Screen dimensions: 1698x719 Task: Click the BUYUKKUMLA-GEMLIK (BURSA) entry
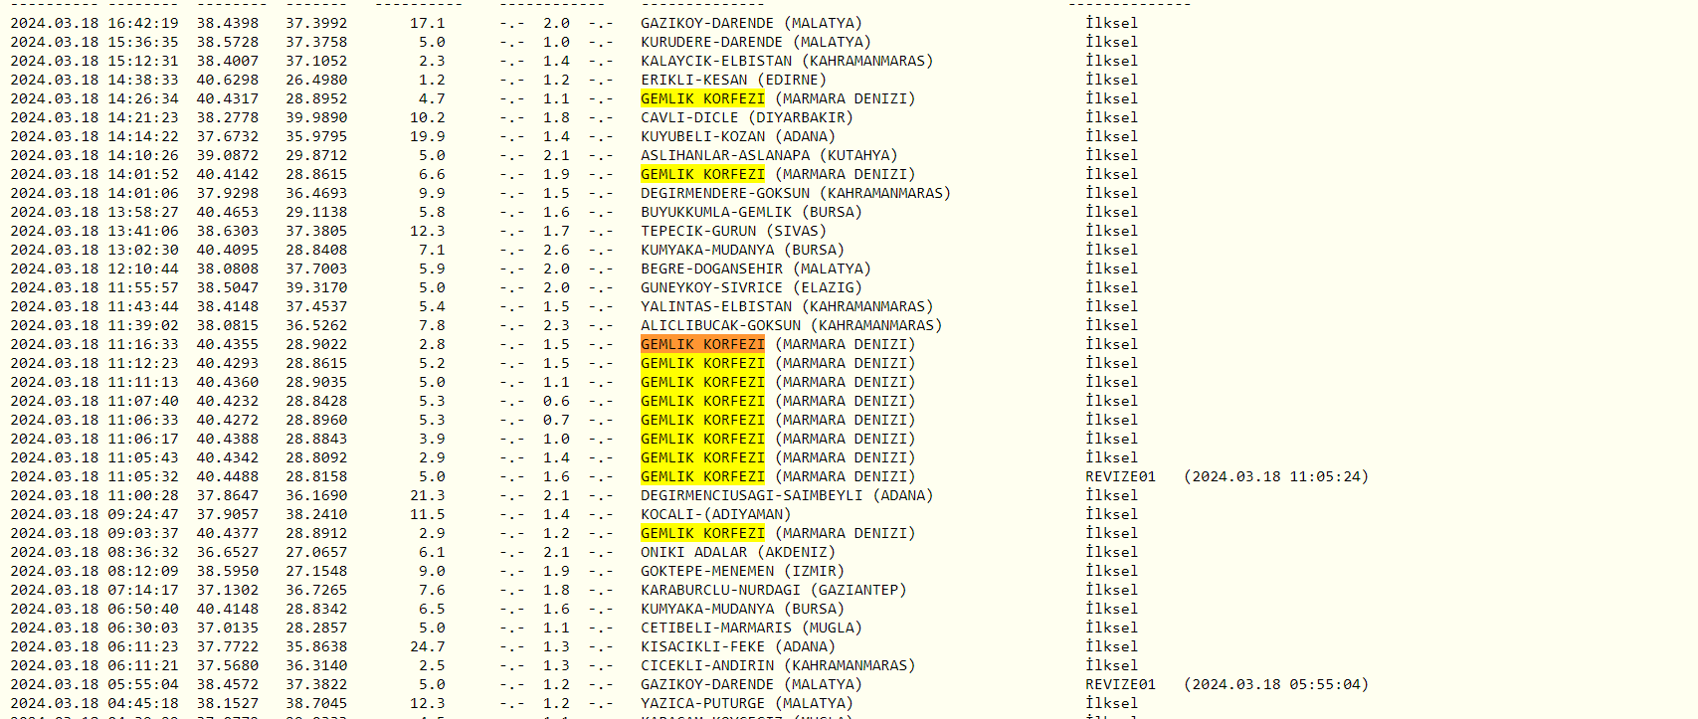751,212
